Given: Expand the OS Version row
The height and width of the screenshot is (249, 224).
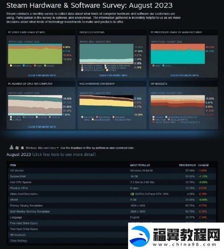Looking at the screenshot, I should [x=112, y=170].
